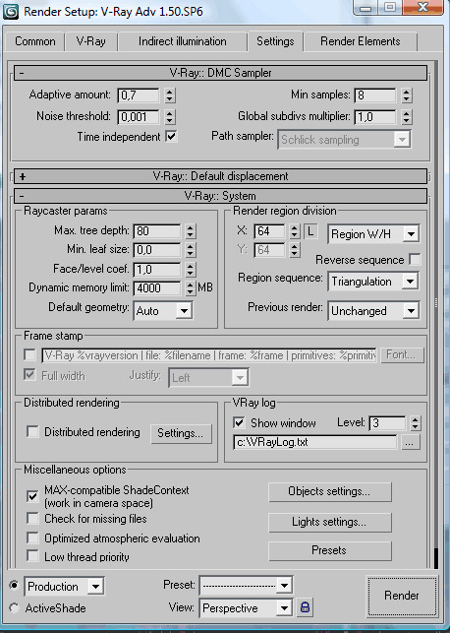Collapse the V-Ray:: System rollout
The image size is (450, 633).
(x=220, y=196)
